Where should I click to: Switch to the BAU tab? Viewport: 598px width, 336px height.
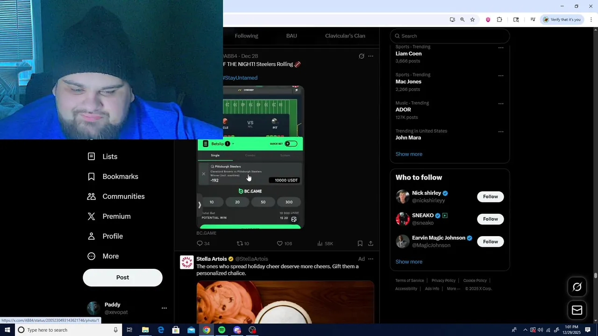coord(292,36)
